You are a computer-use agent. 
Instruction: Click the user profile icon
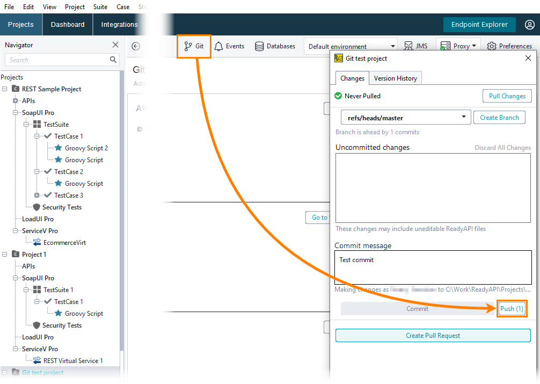[529, 25]
